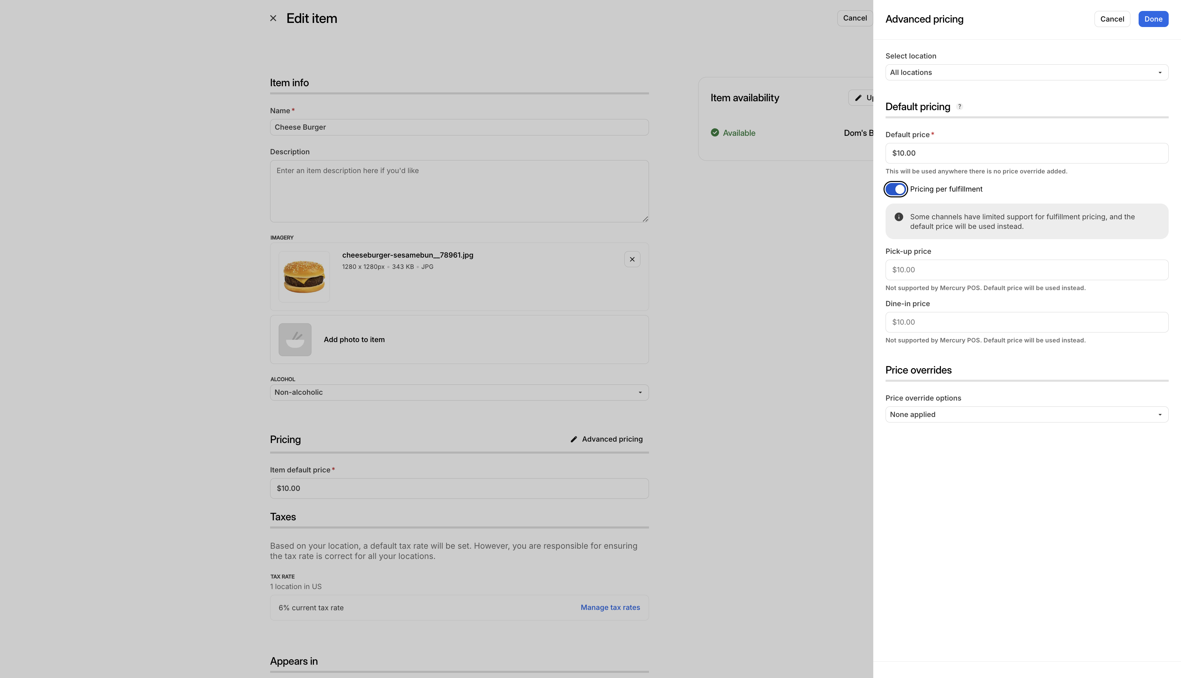The width and height of the screenshot is (1181, 678).
Task: Click the Taxes section heading
Action: (283, 517)
